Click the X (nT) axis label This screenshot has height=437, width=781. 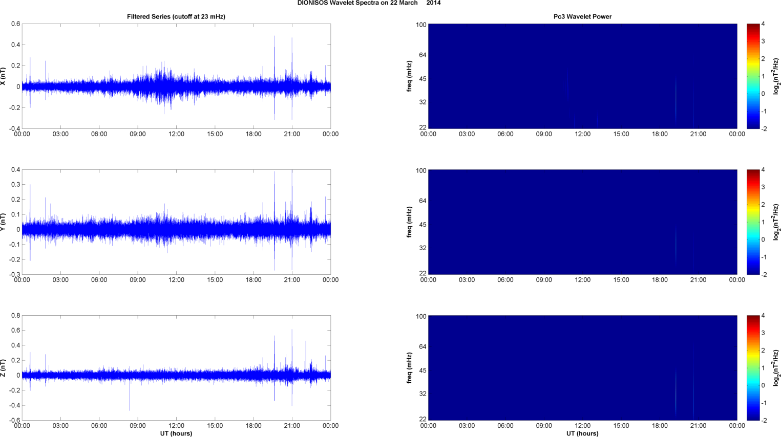(4, 76)
